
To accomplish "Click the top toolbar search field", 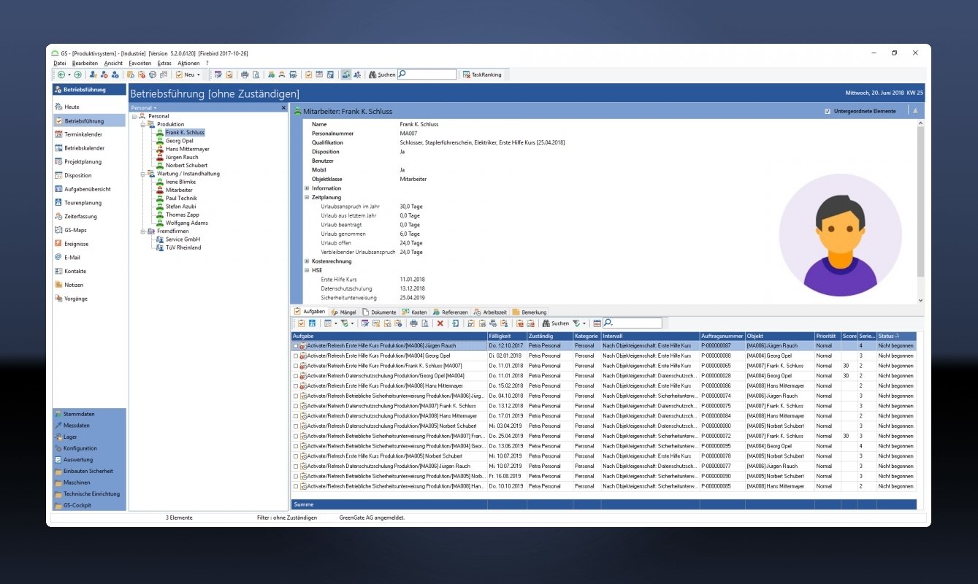I will (x=427, y=74).
